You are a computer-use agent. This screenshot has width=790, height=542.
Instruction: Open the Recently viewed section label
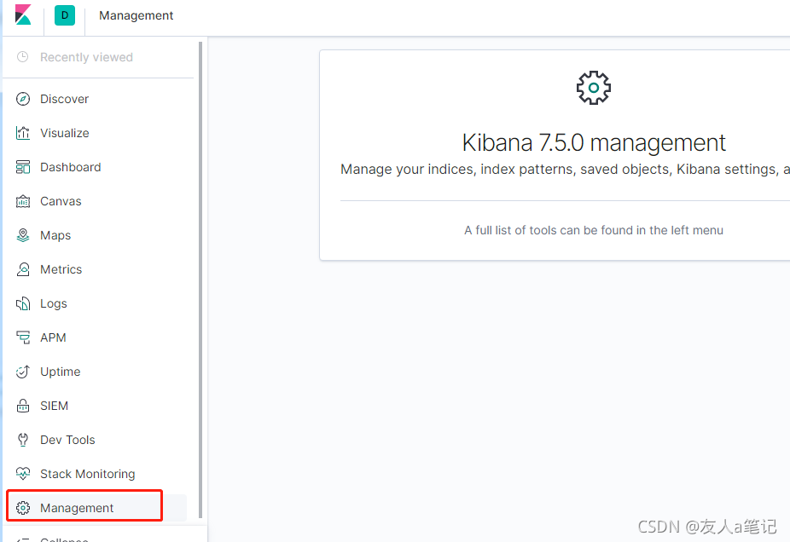[x=87, y=57]
